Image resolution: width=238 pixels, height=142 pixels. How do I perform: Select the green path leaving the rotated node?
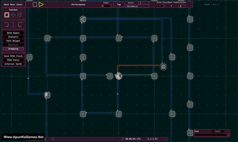[136, 75]
